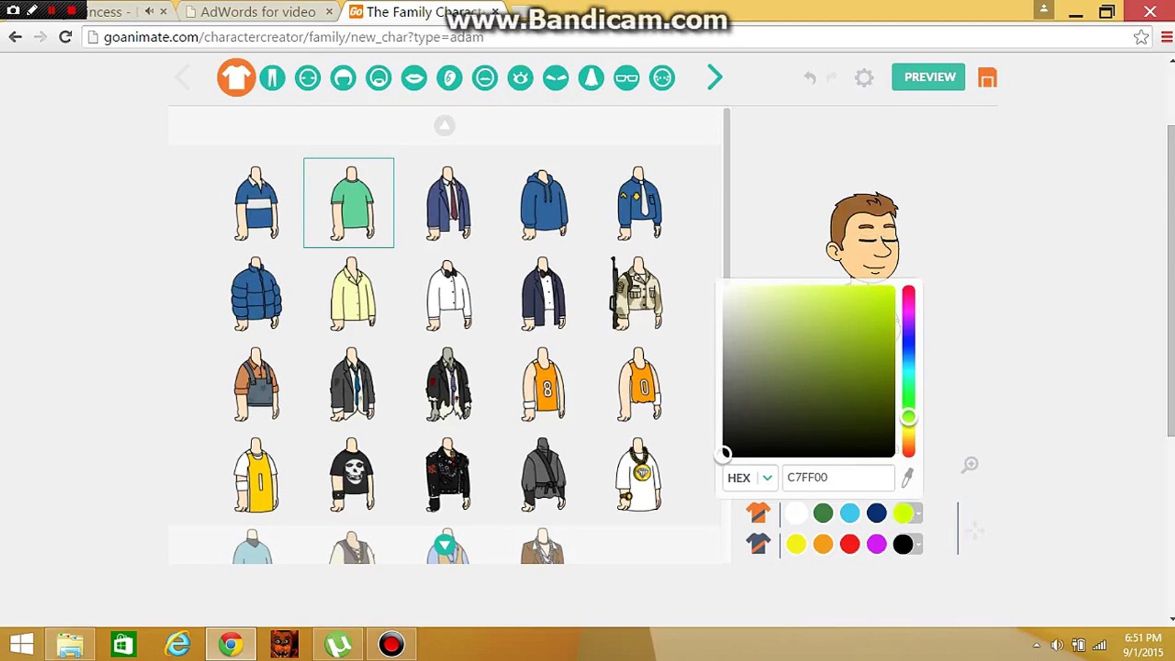Open the pants category
The height and width of the screenshot is (661, 1175).
[x=272, y=78]
